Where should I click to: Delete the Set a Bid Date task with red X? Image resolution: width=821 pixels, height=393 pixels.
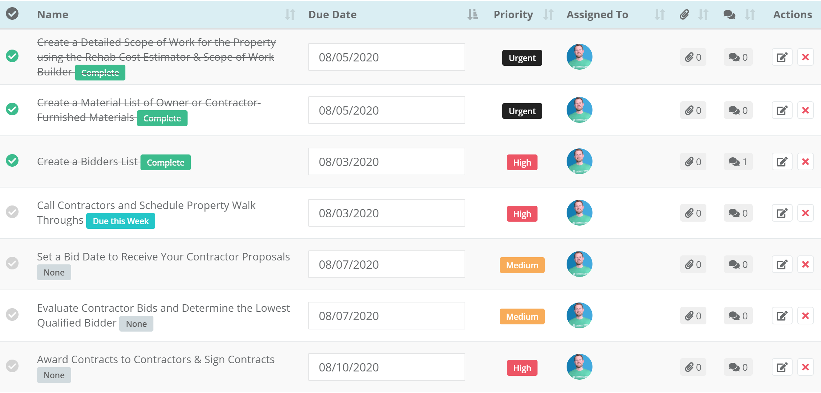[806, 264]
